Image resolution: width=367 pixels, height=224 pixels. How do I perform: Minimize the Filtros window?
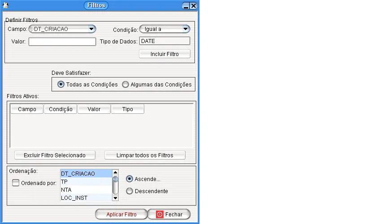[186, 6]
